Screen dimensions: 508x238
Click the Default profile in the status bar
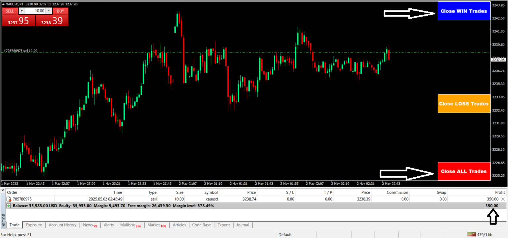[285, 234]
